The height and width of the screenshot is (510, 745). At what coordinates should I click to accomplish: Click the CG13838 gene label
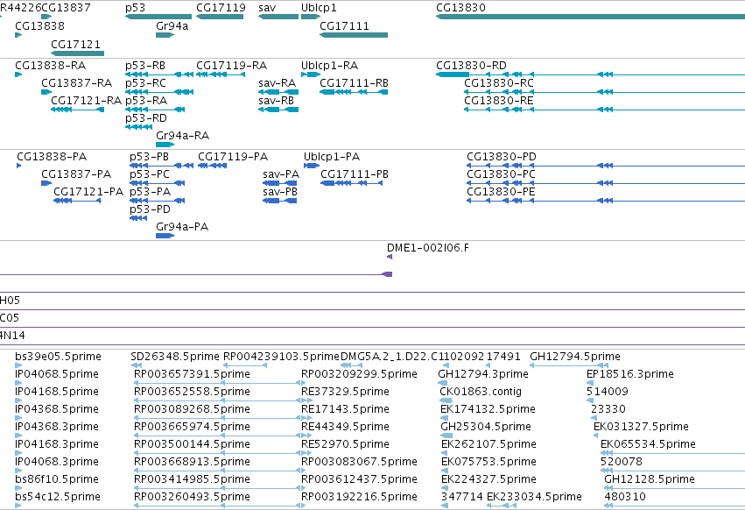click(x=40, y=25)
